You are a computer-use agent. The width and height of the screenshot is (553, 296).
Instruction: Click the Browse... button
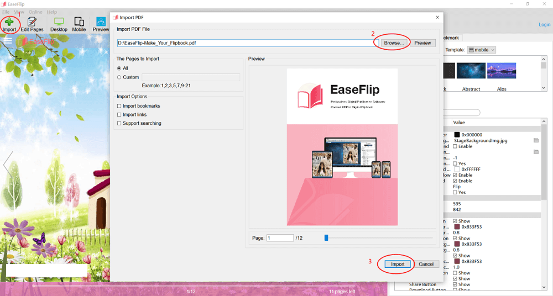pyautogui.click(x=394, y=43)
